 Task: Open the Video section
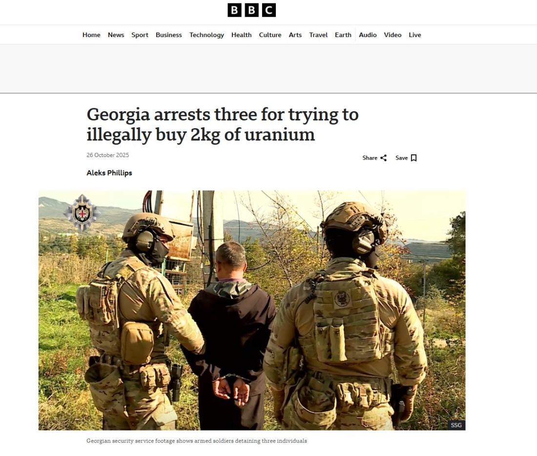click(x=392, y=35)
